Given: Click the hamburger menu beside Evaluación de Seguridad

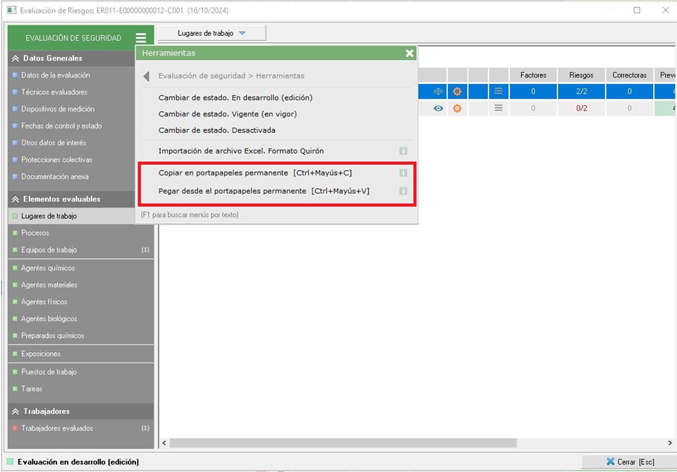Looking at the screenshot, I should [141, 38].
